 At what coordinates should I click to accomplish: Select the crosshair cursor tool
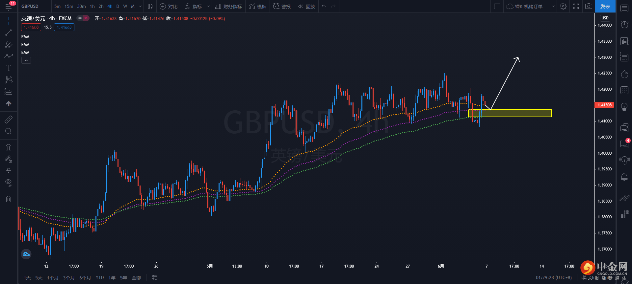pos(9,21)
